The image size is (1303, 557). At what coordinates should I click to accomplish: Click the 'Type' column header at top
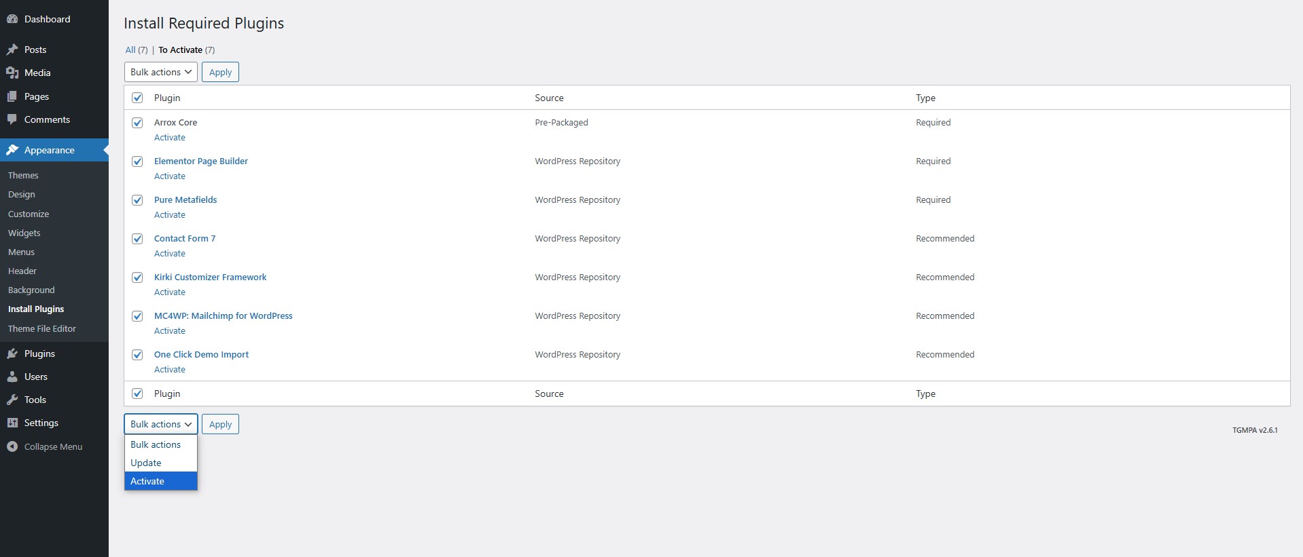(x=925, y=98)
